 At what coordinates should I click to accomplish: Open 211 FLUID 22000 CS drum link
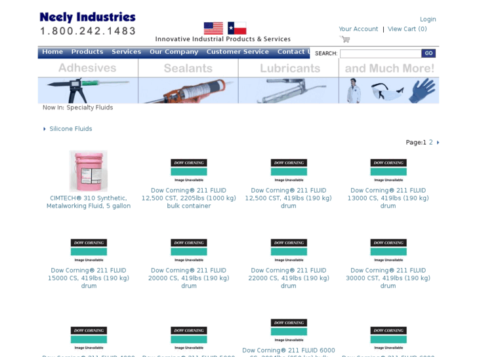(x=289, y=278)
